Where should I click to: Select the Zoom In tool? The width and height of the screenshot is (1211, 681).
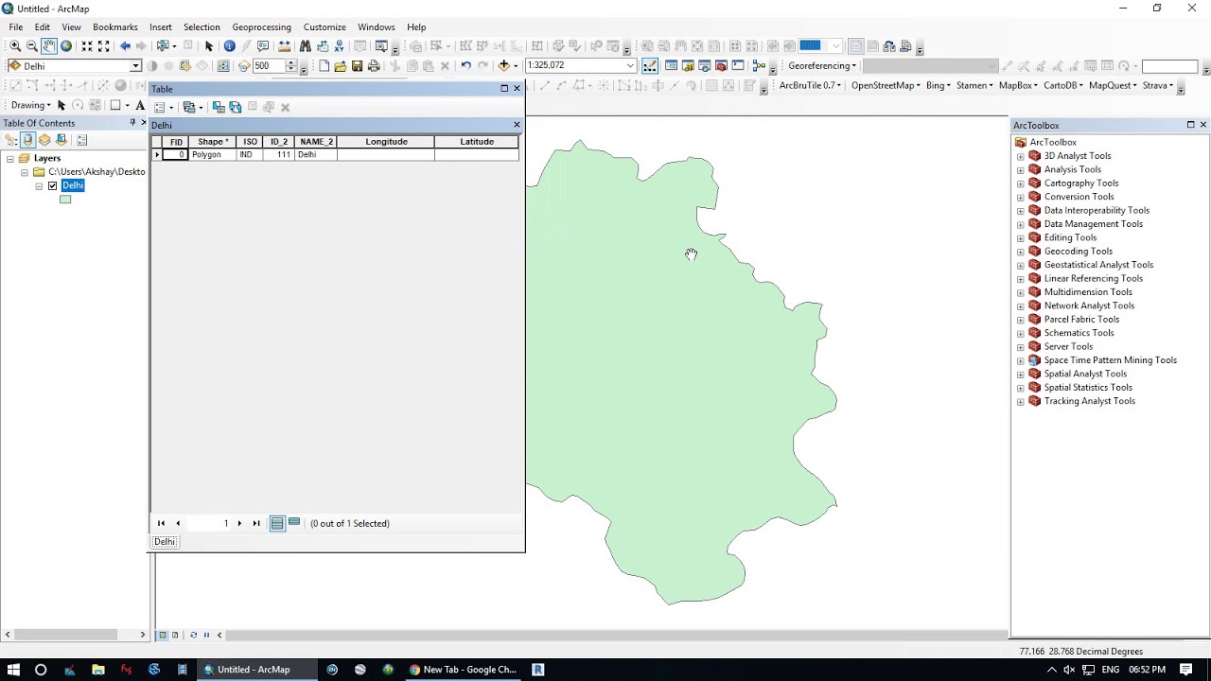tap(14, 46)
